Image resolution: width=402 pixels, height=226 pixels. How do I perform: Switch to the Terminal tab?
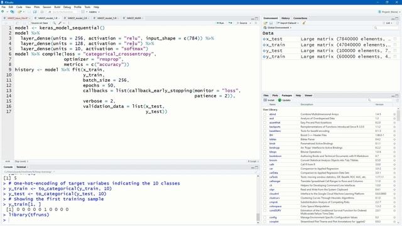[21, 167]
